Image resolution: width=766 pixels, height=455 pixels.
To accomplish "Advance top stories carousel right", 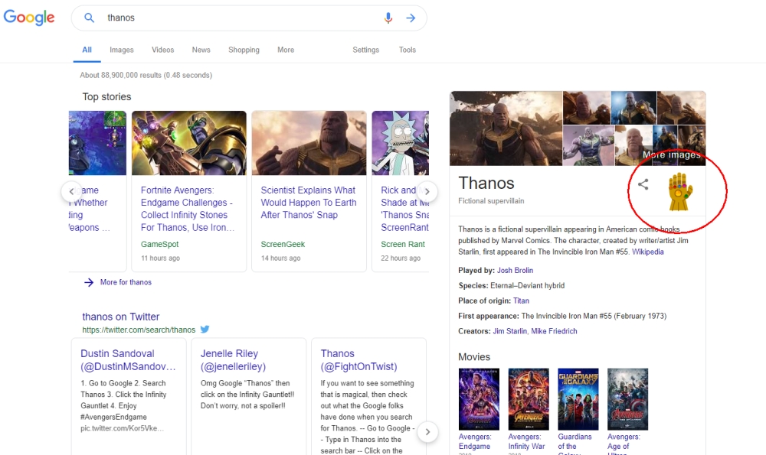I will 428,191.
